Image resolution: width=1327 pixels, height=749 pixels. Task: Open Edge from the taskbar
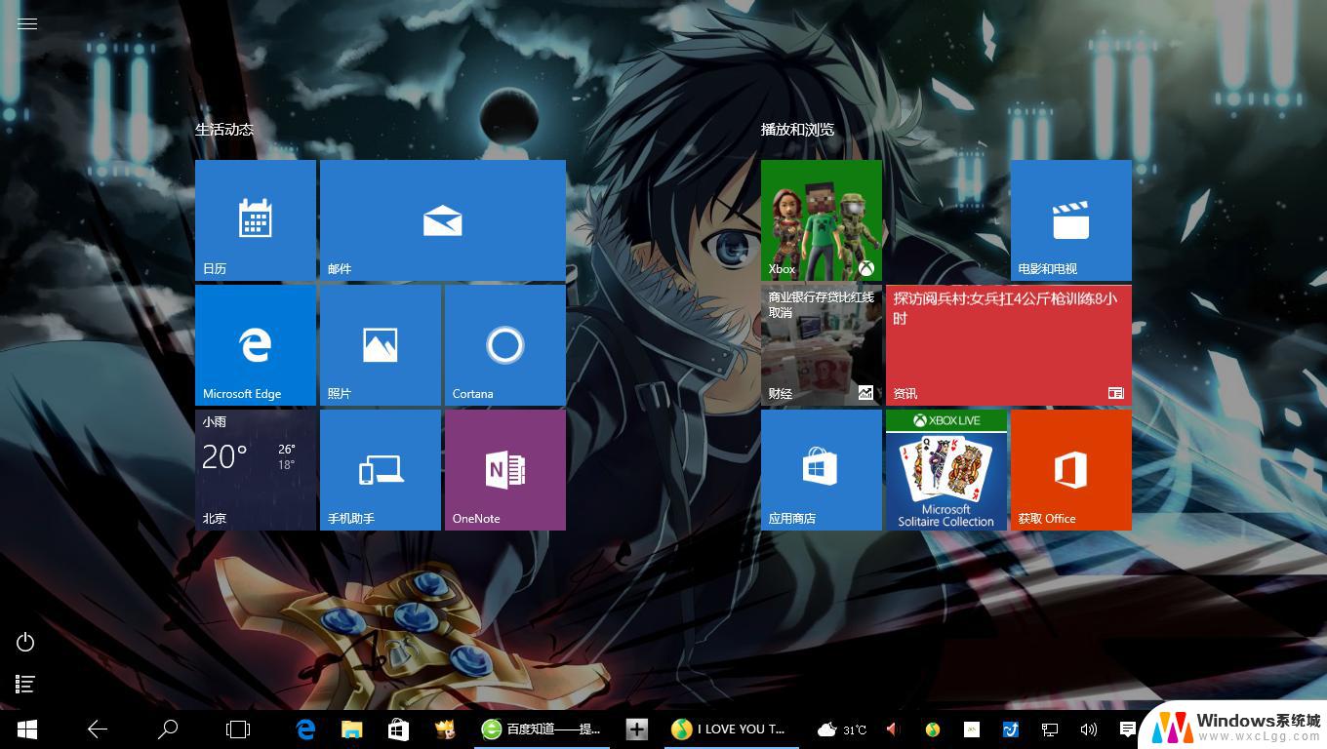305,729
